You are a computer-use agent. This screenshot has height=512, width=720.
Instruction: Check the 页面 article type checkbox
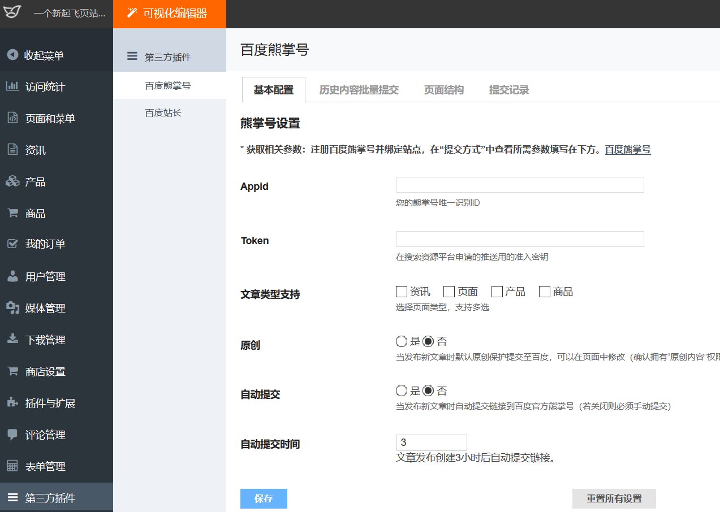tap(449, 292)
